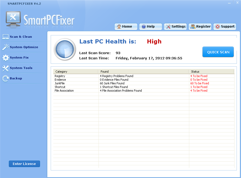Click the magic wand System Optimize icon
241x178 pixels.
(5, 47)
